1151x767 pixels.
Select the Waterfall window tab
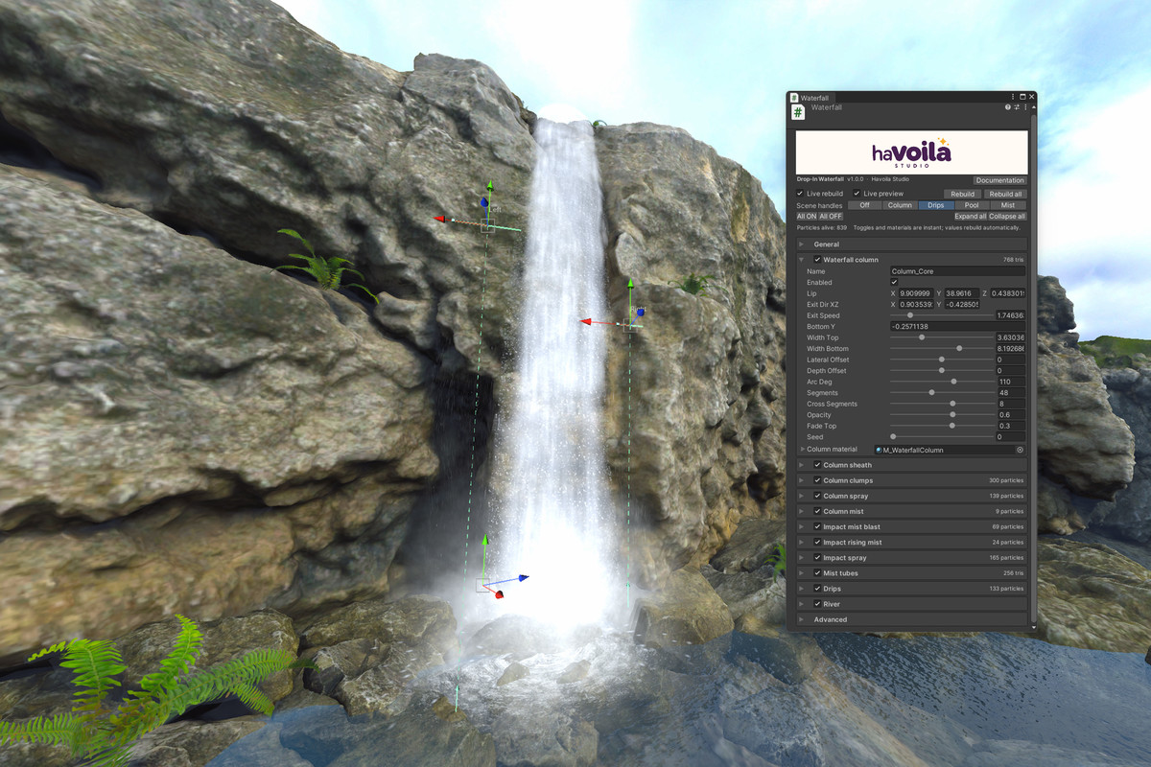point(810,98)
